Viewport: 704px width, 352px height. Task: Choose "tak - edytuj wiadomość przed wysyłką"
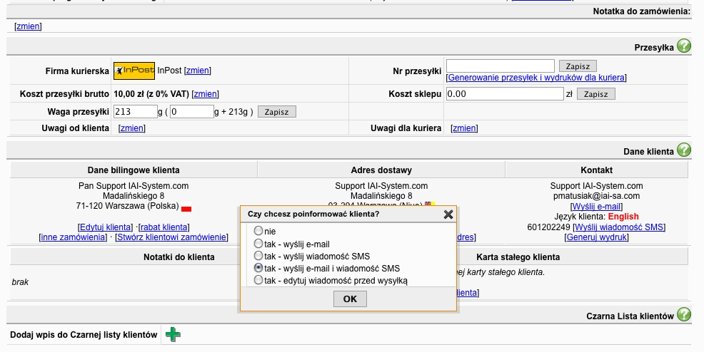[x=258, y=281]
